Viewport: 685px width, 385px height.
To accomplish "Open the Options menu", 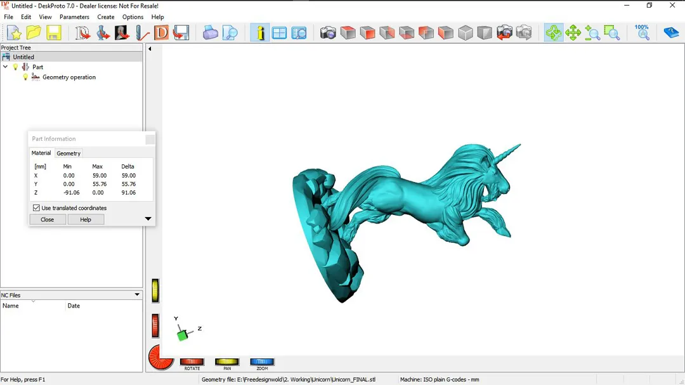I will (133, 17).
